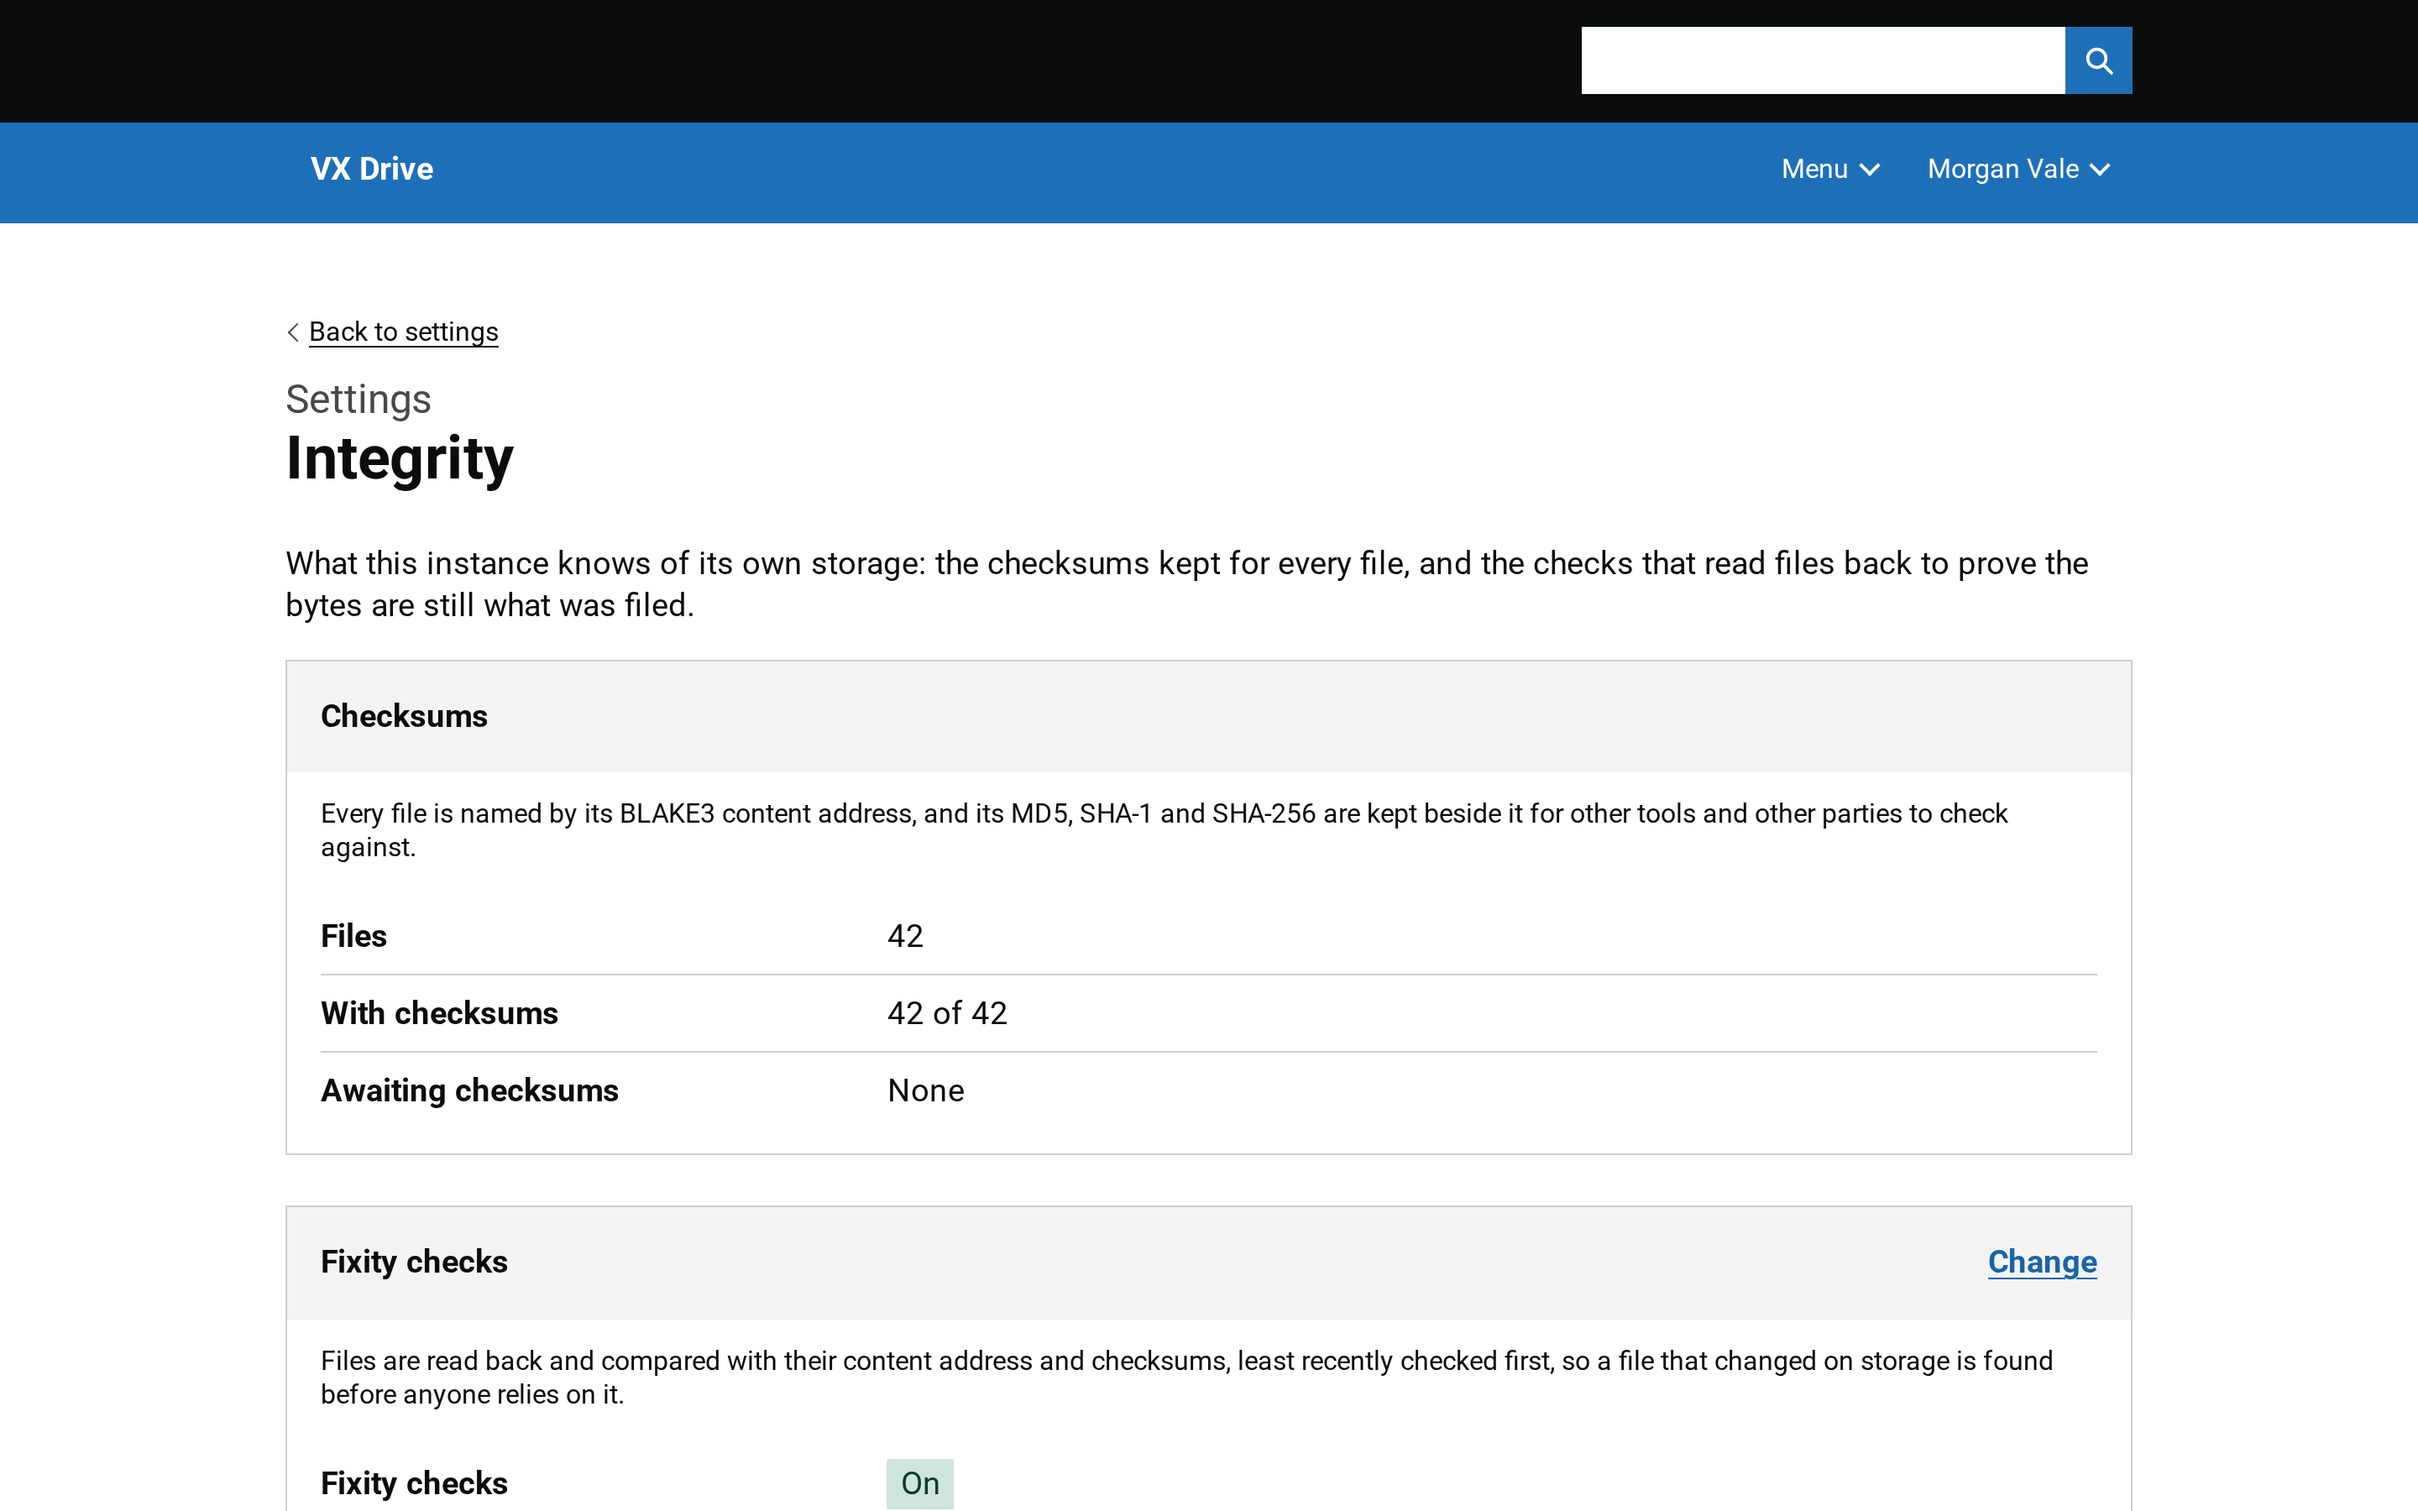The image size is (2418, 1511).
Task: Click the Files value 42
Action: coord(905,936)
